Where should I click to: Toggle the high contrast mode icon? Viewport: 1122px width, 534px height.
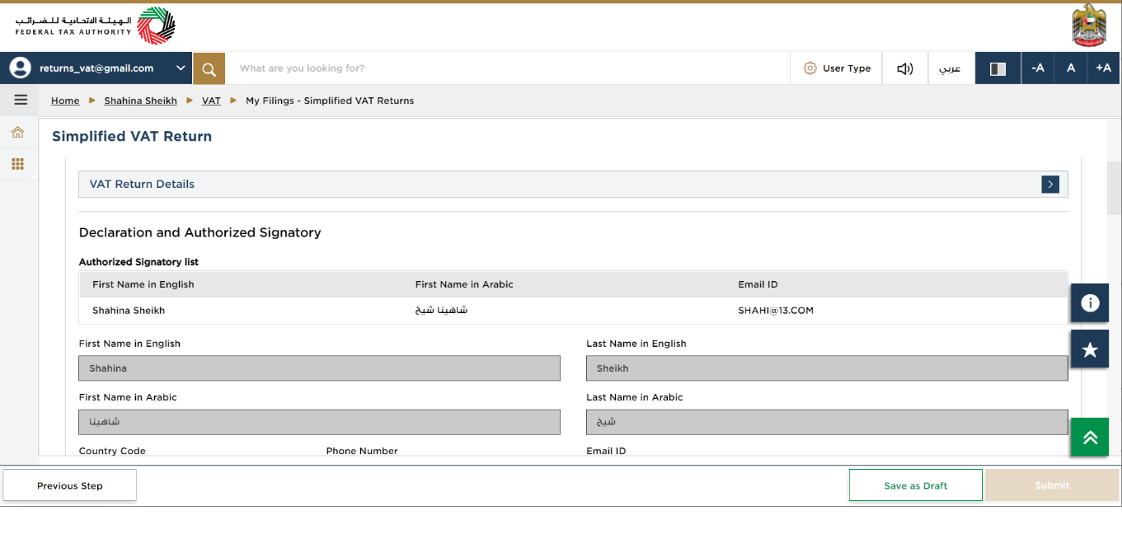pyautogui.click(x=998, y=68)
